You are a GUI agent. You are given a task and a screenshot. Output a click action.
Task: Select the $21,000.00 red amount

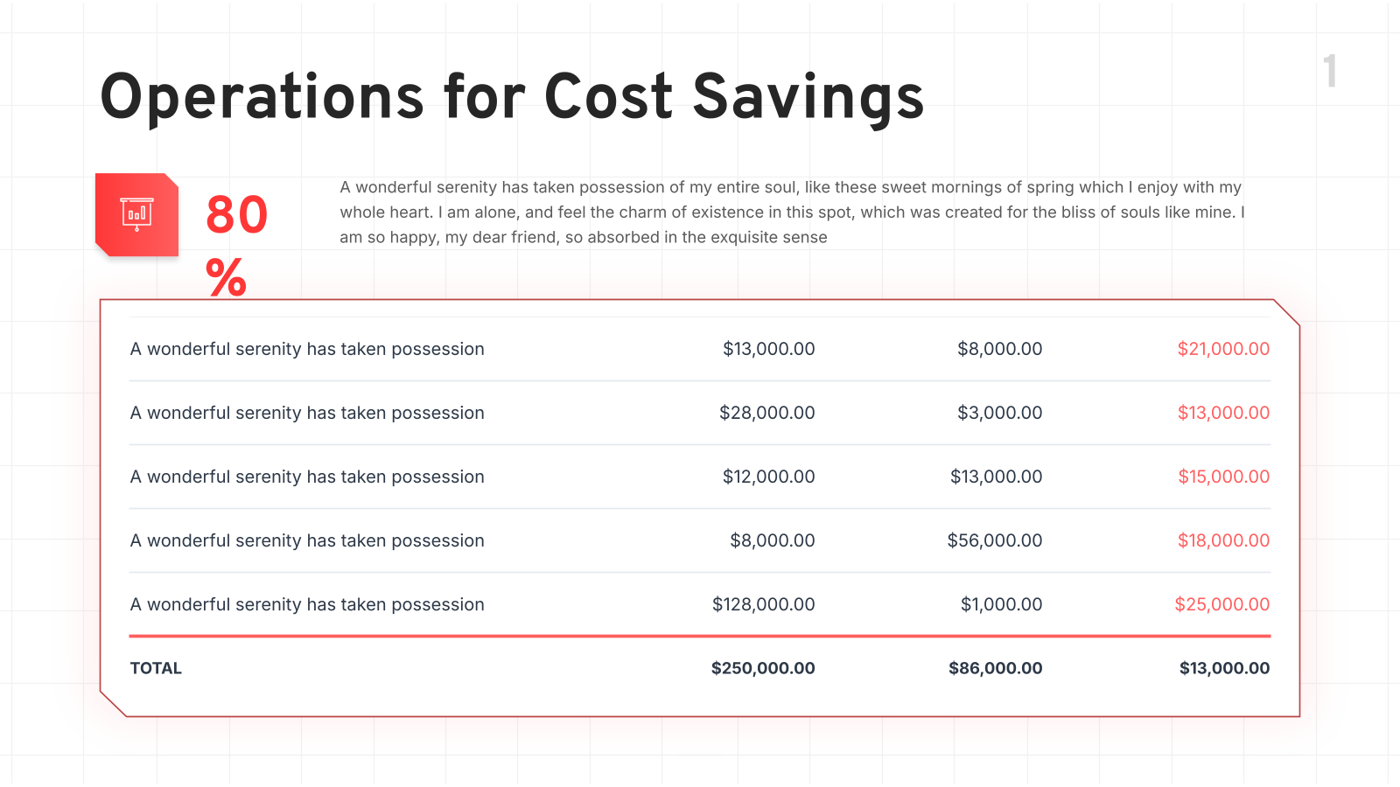click(x=1223, y=349)
